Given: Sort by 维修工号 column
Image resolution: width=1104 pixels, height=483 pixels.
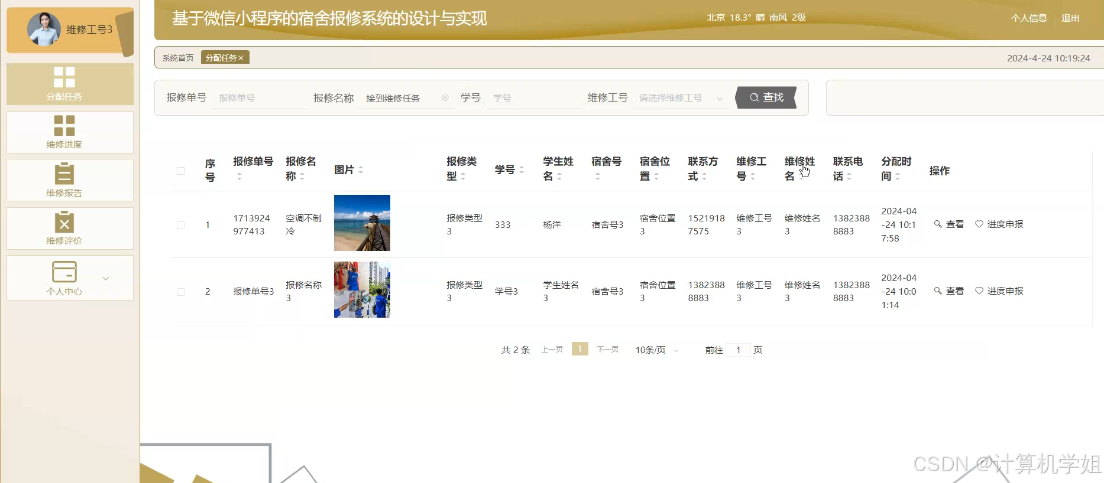Looking at the screenshot, I should (753, 176).
